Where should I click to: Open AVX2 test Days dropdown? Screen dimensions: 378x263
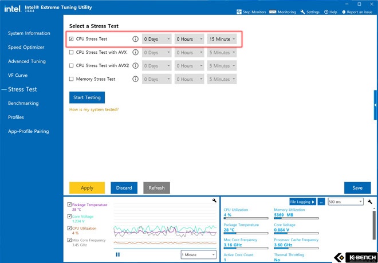tap(157, 66)
